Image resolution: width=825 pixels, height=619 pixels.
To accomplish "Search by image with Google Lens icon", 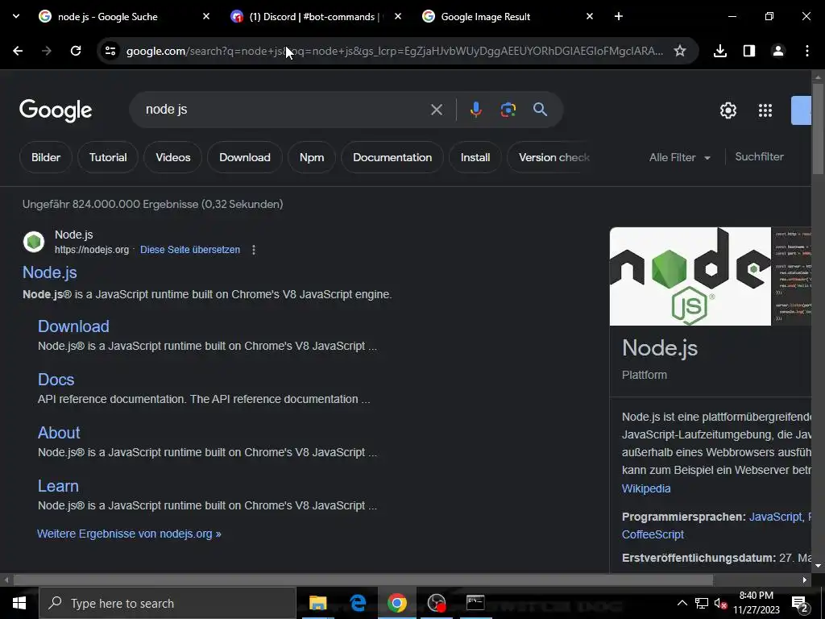I will coord(508,110).
